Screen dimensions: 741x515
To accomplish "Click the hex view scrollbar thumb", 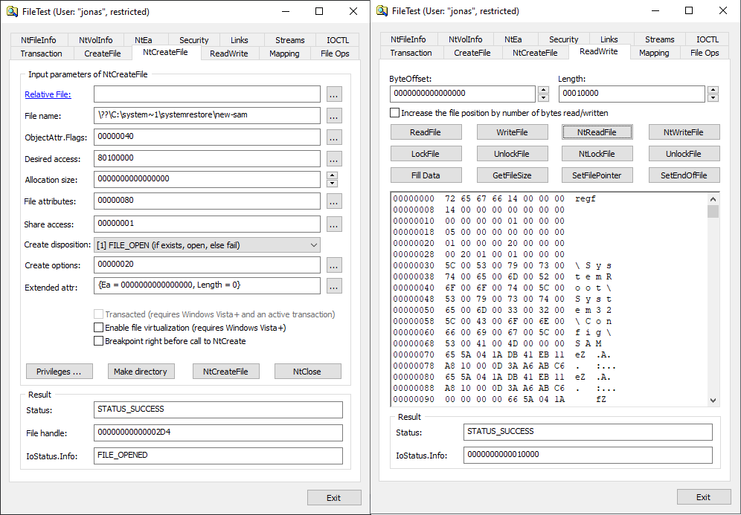I will pyautogui.click(x=713, y=211).
